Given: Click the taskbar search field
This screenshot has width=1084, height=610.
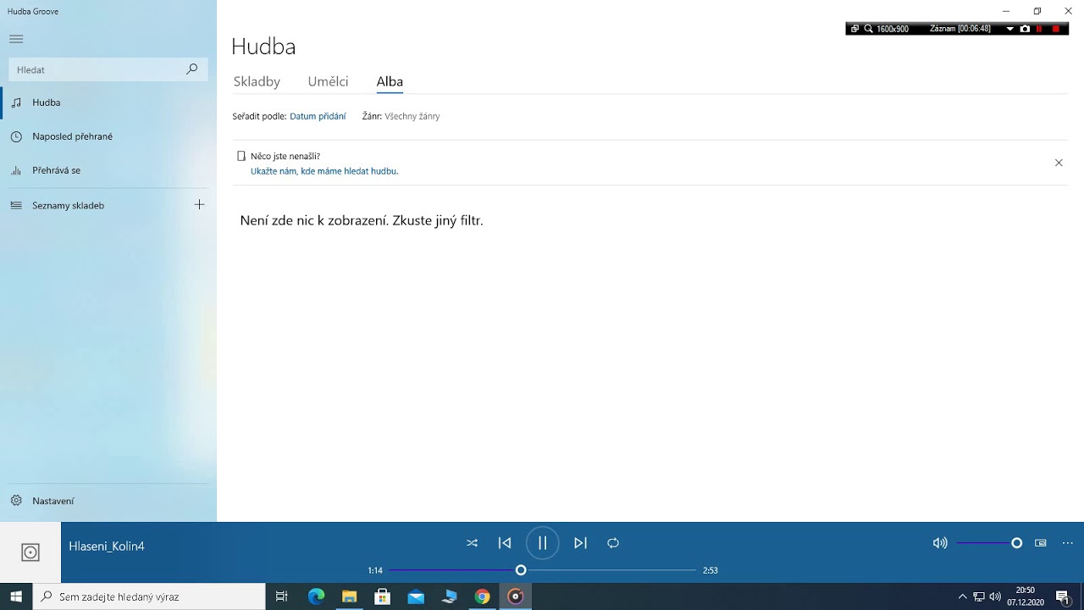Looking at the screenshot, I should [149, 596].
